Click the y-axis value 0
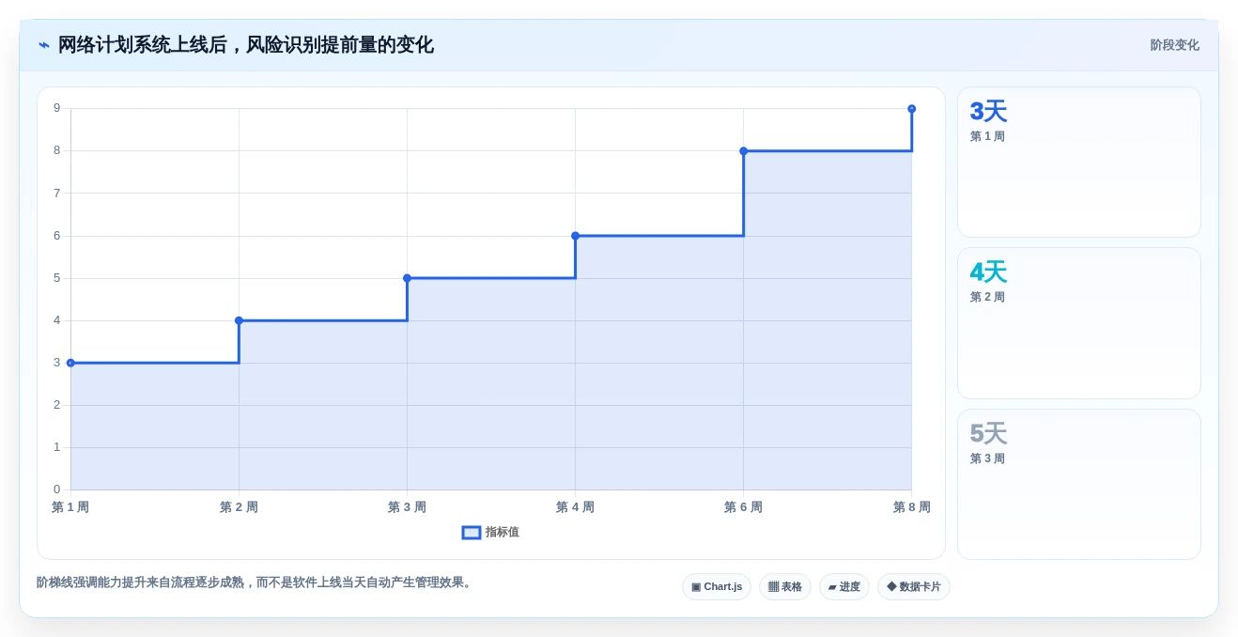The image size is (1238, 637). pos(56,489)
